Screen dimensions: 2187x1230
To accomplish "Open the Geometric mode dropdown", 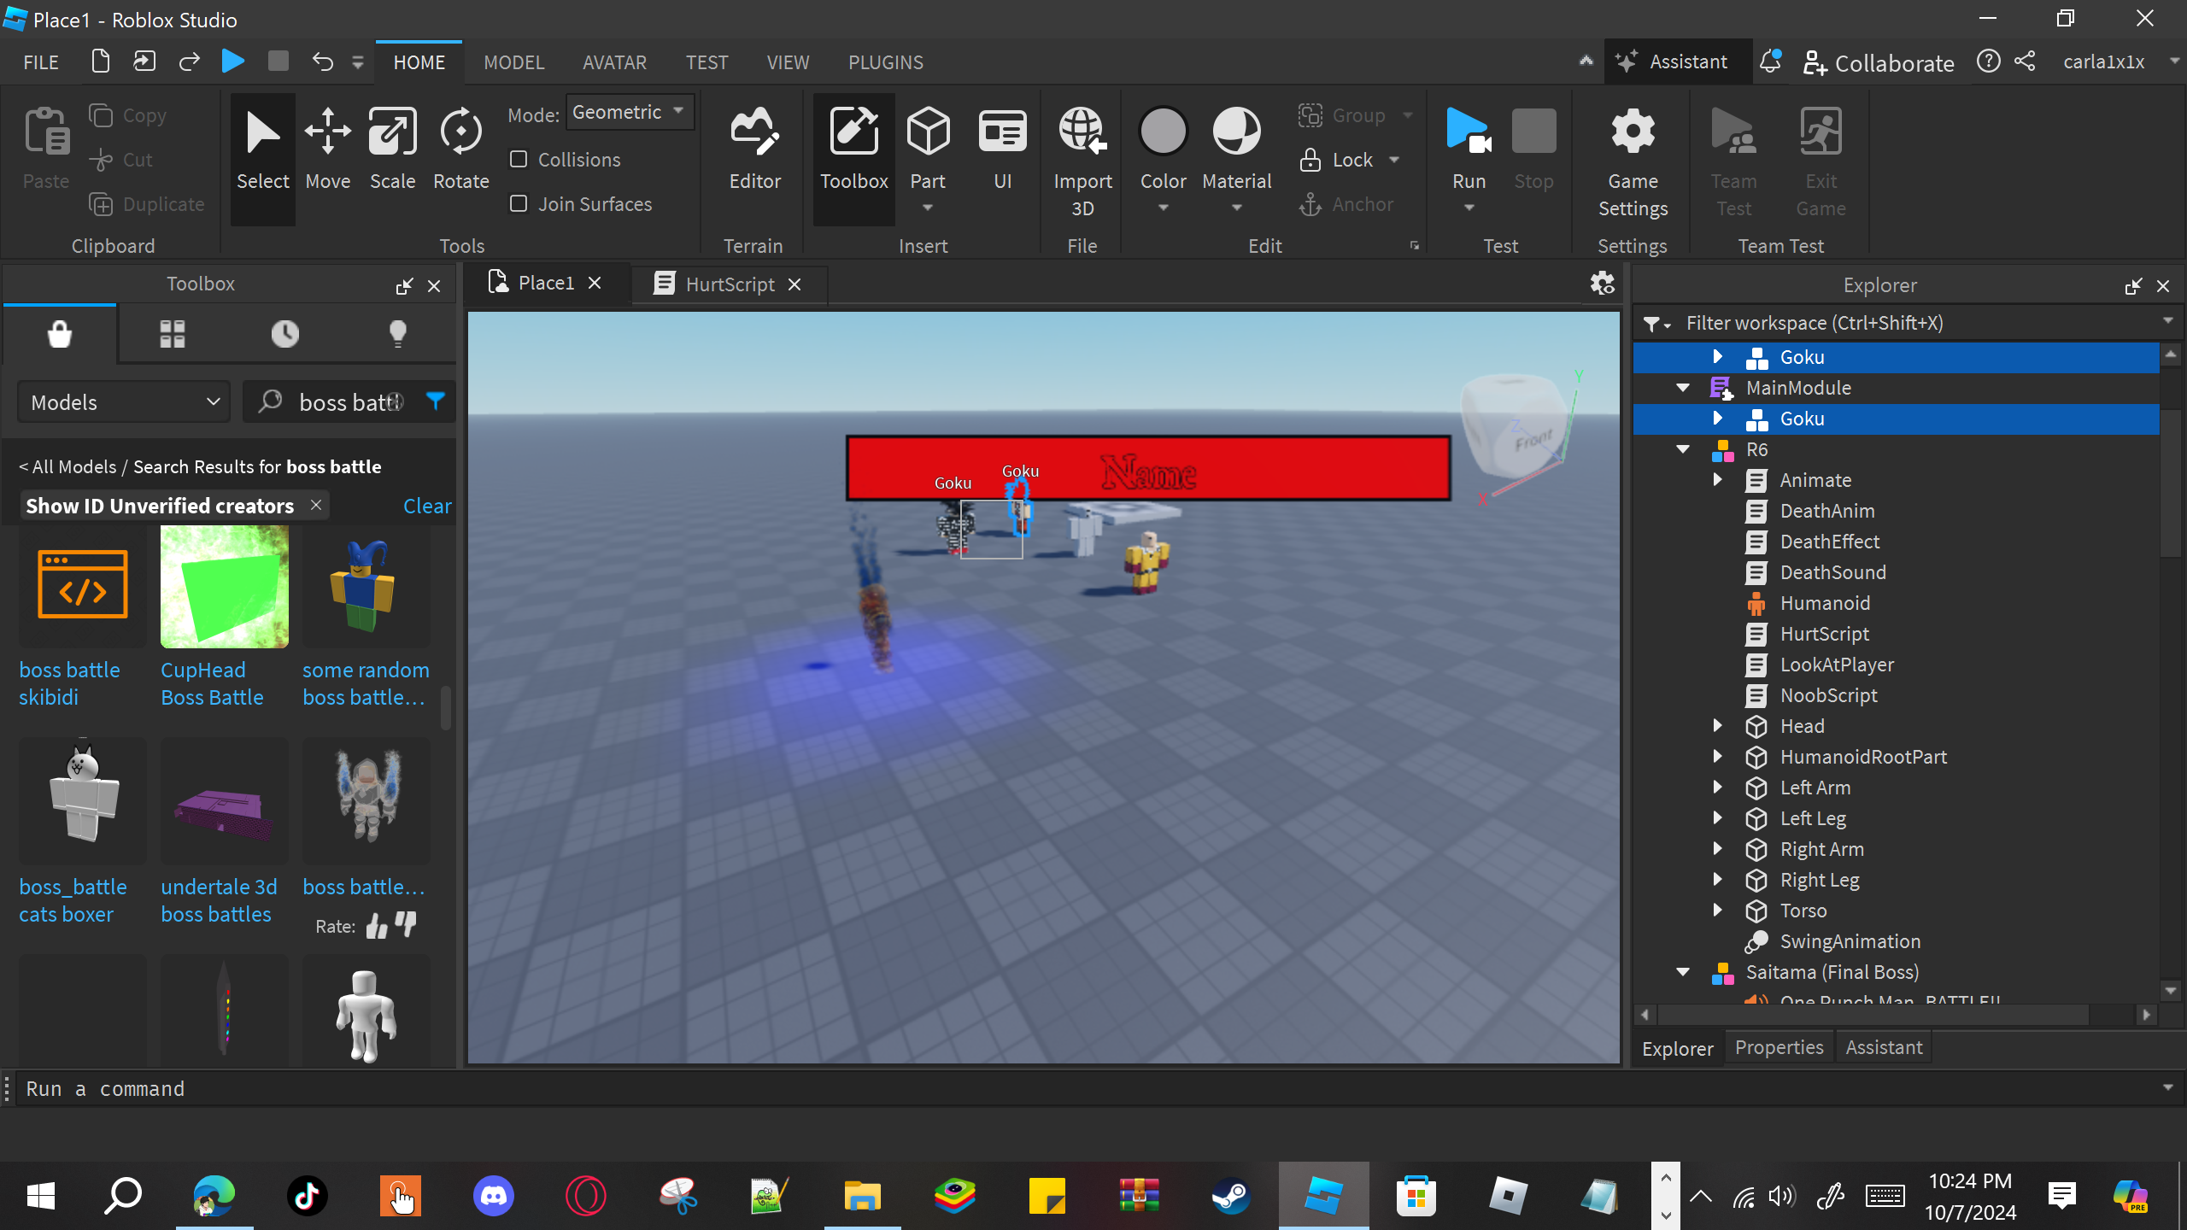I will (x=630, y=112).
